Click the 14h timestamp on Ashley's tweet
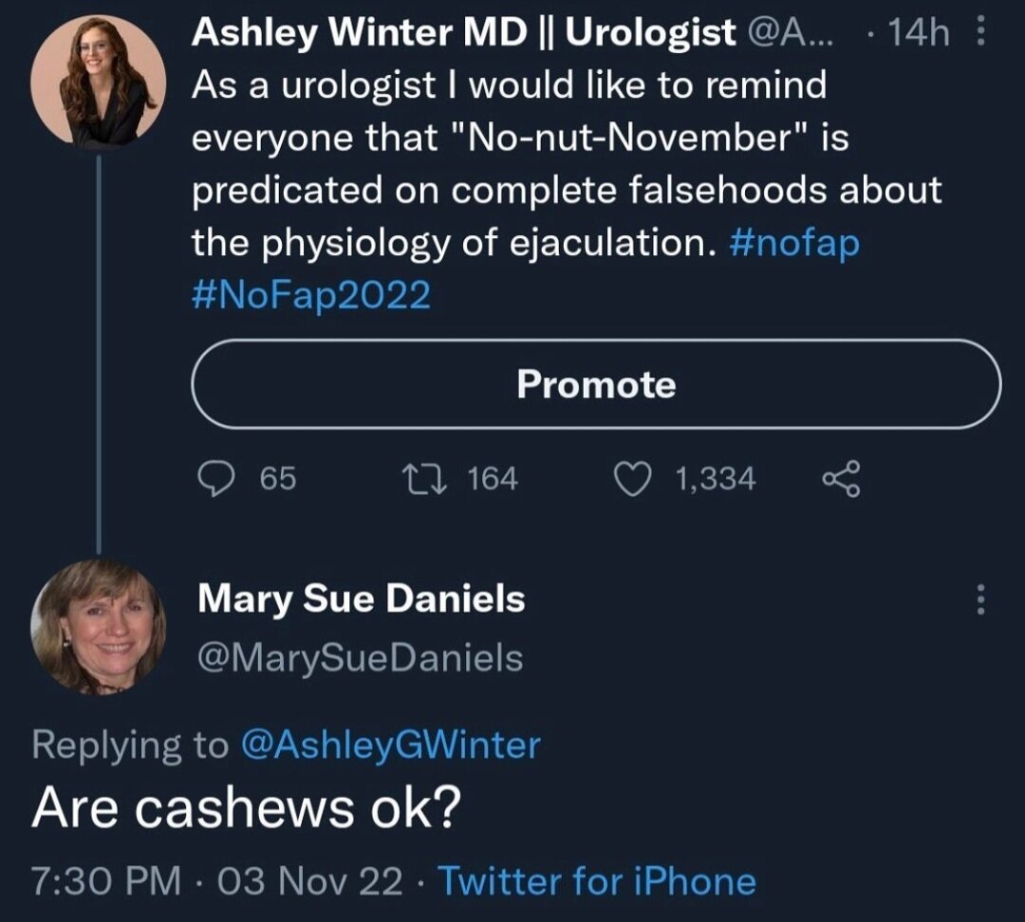This screenshot has height=922, width=1025. [918, 34]
